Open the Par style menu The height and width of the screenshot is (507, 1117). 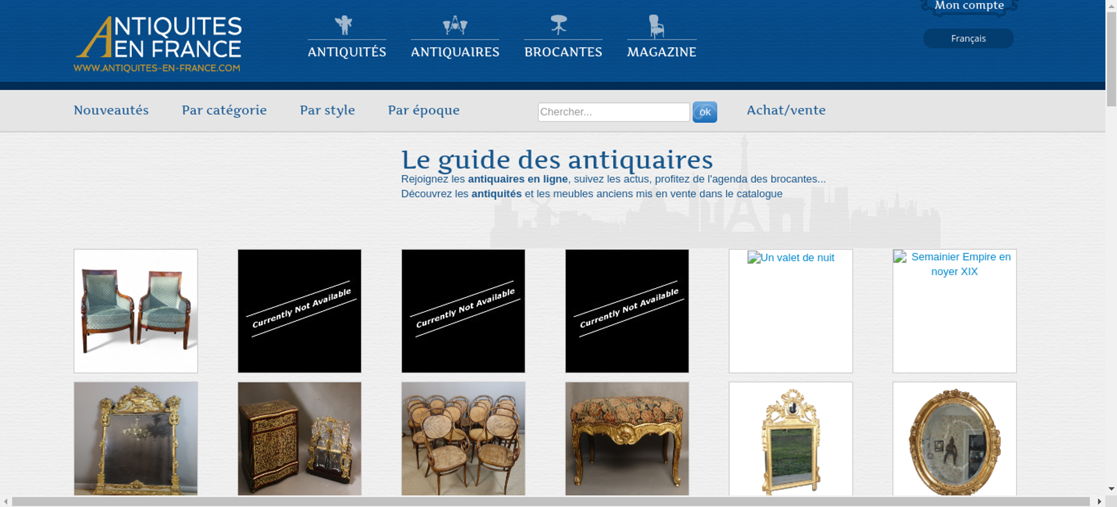point(327,110)
